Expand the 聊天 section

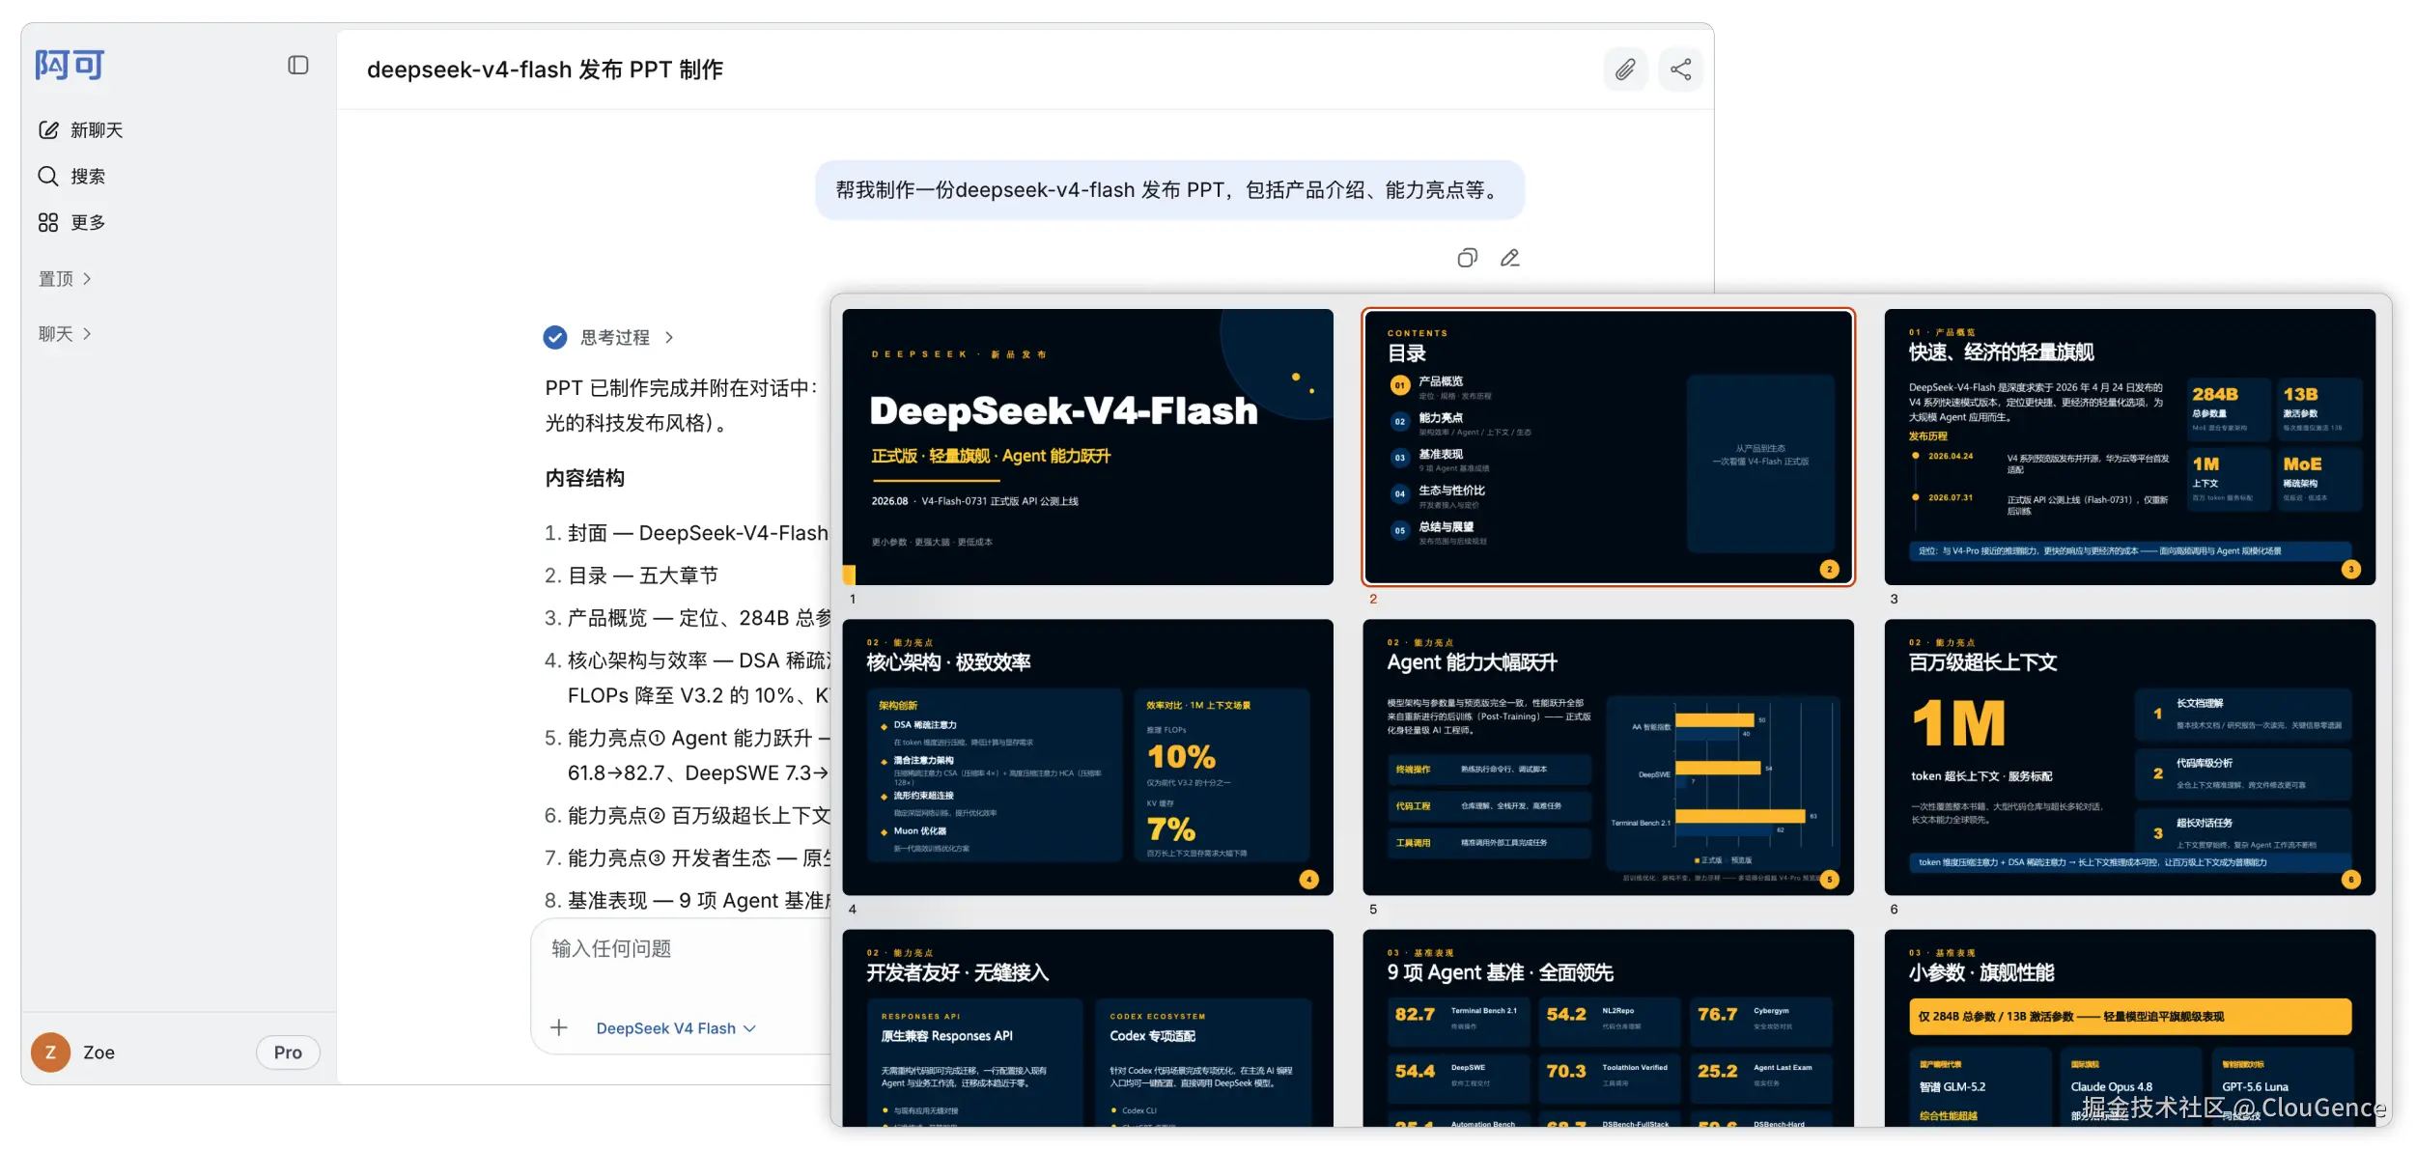point(66,334)
